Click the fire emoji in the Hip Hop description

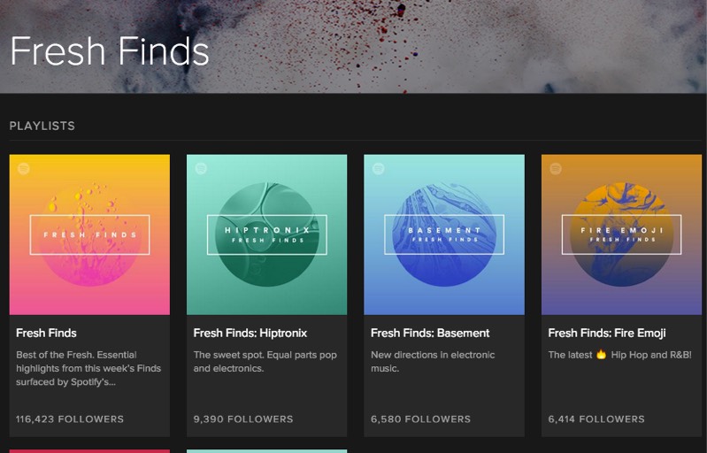[601, 355]
